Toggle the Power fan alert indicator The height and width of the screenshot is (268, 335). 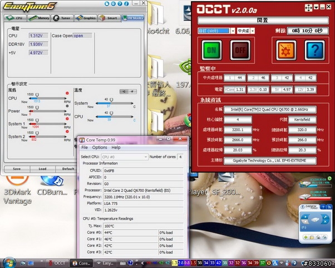[67, 106]
